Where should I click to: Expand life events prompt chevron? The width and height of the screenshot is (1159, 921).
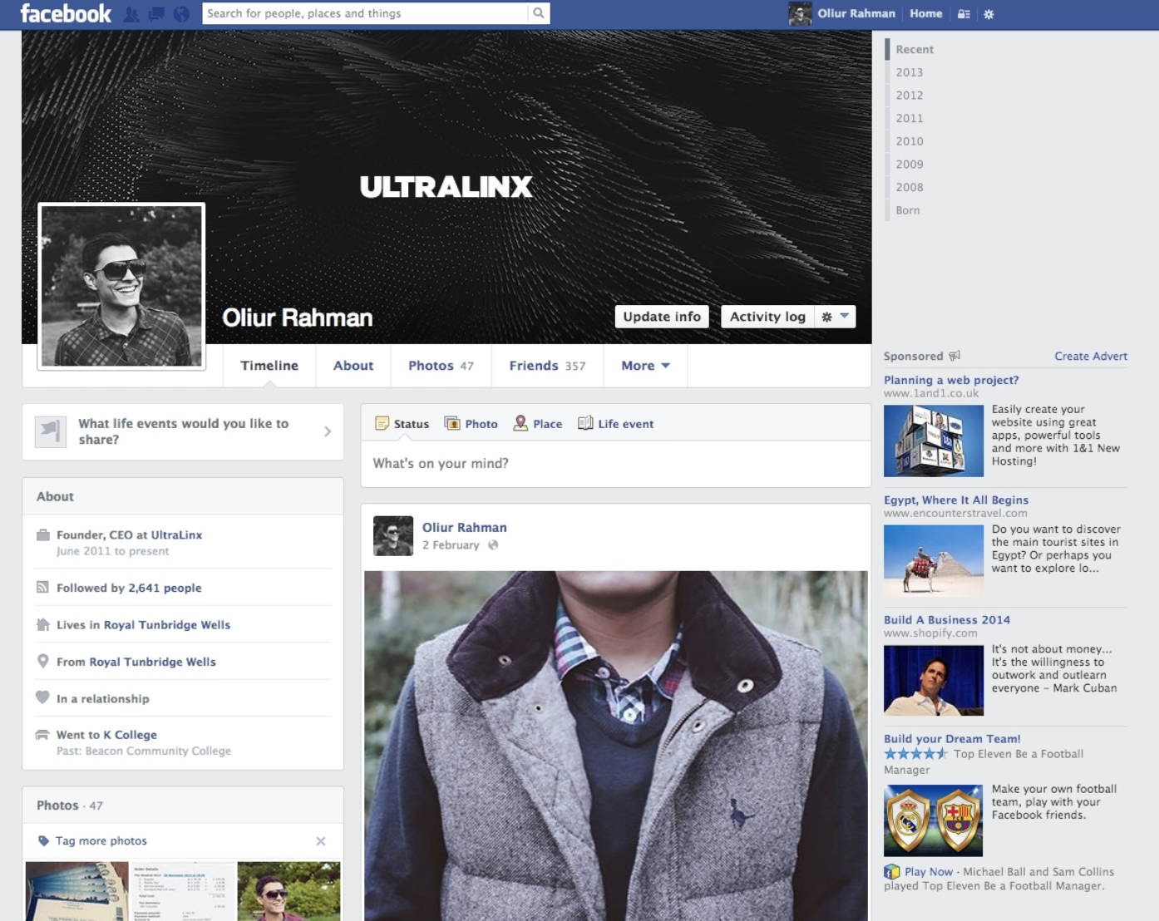point(328,431)
